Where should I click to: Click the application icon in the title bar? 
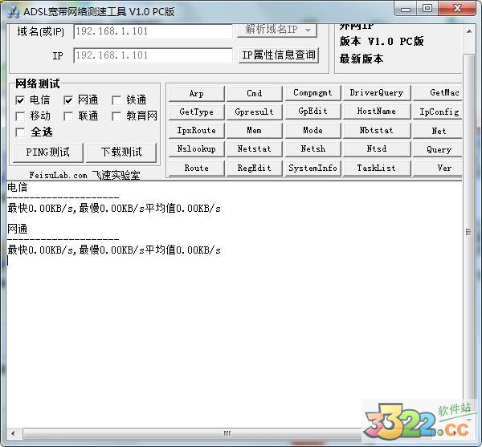13,11
